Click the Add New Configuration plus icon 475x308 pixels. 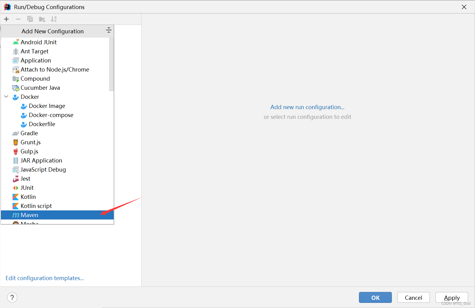point(6,19)
